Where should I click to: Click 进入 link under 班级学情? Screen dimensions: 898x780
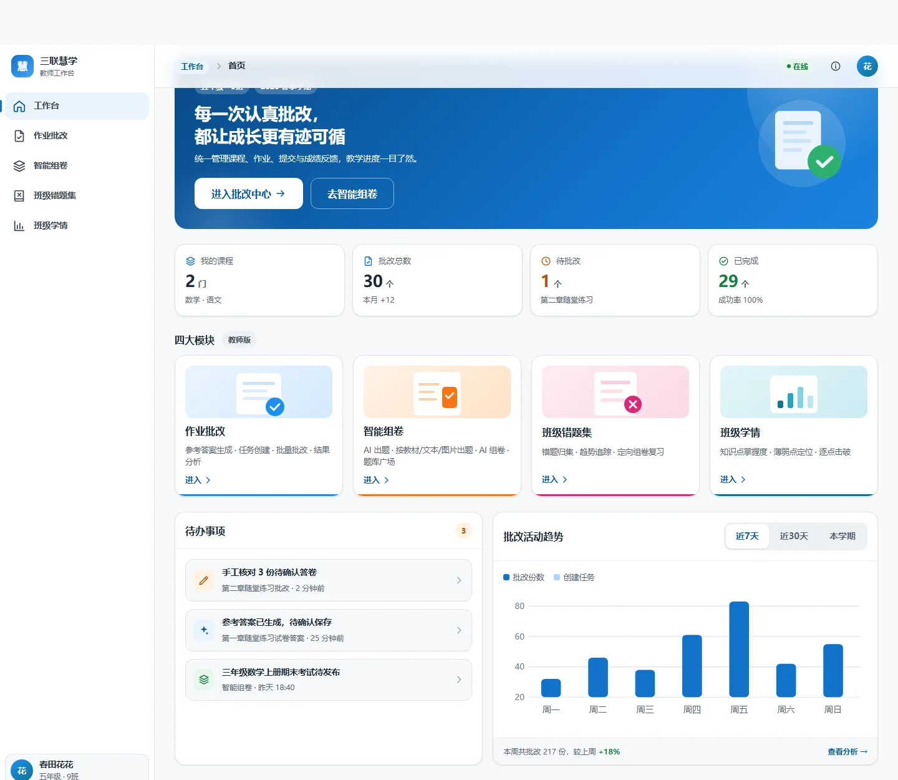click(733, 479)
